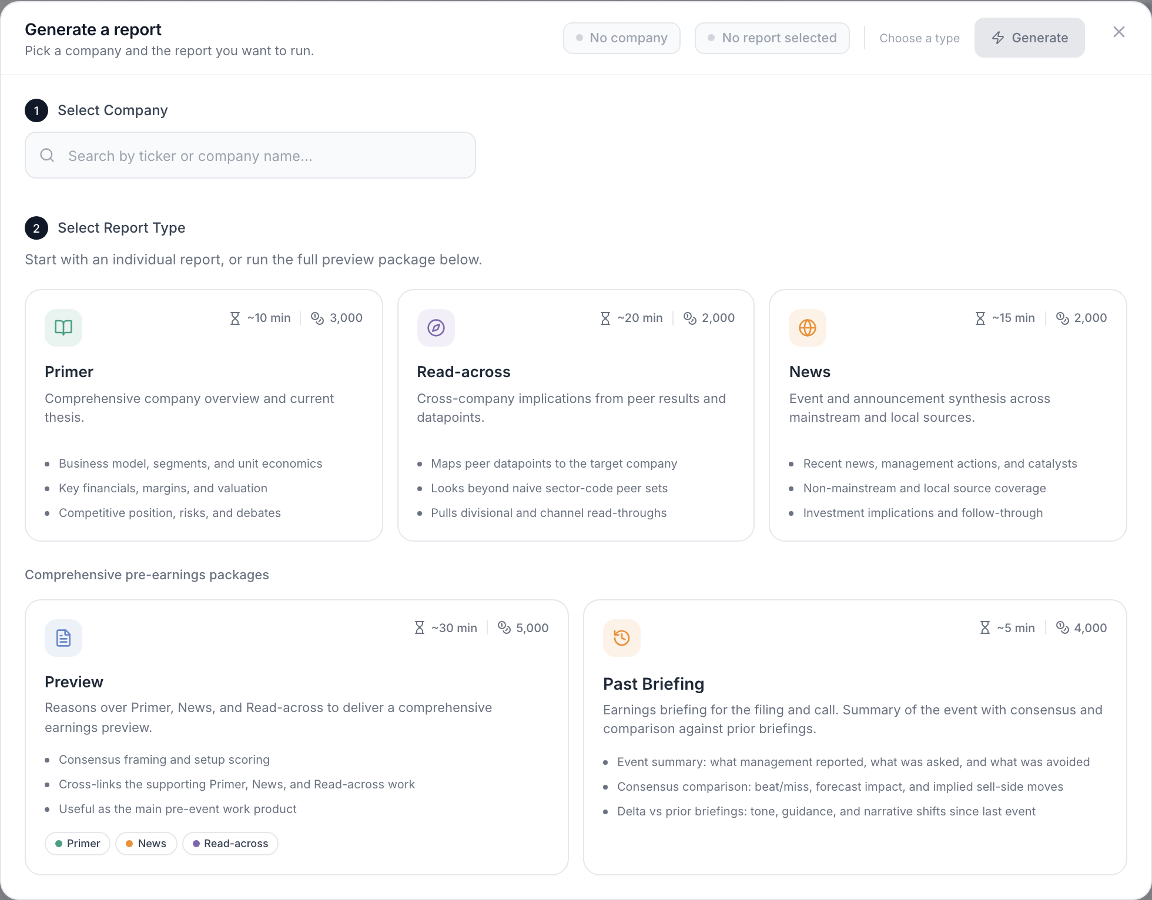Click the News tag chip in Preview card
This screenshot has width=1152, height=900.
point(146,844)
